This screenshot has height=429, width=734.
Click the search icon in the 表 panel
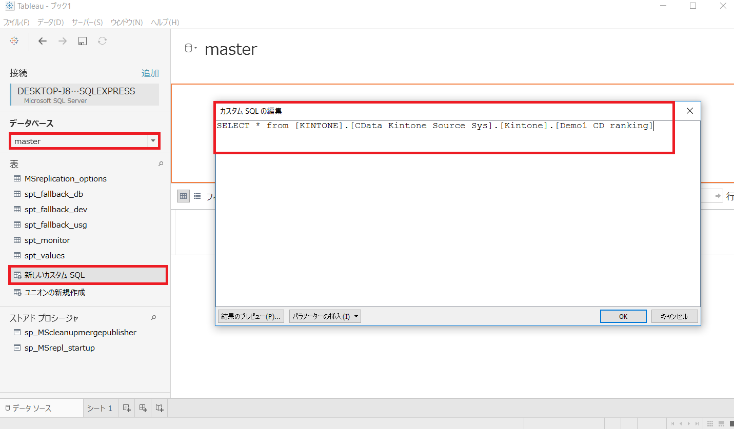(161, 164)
